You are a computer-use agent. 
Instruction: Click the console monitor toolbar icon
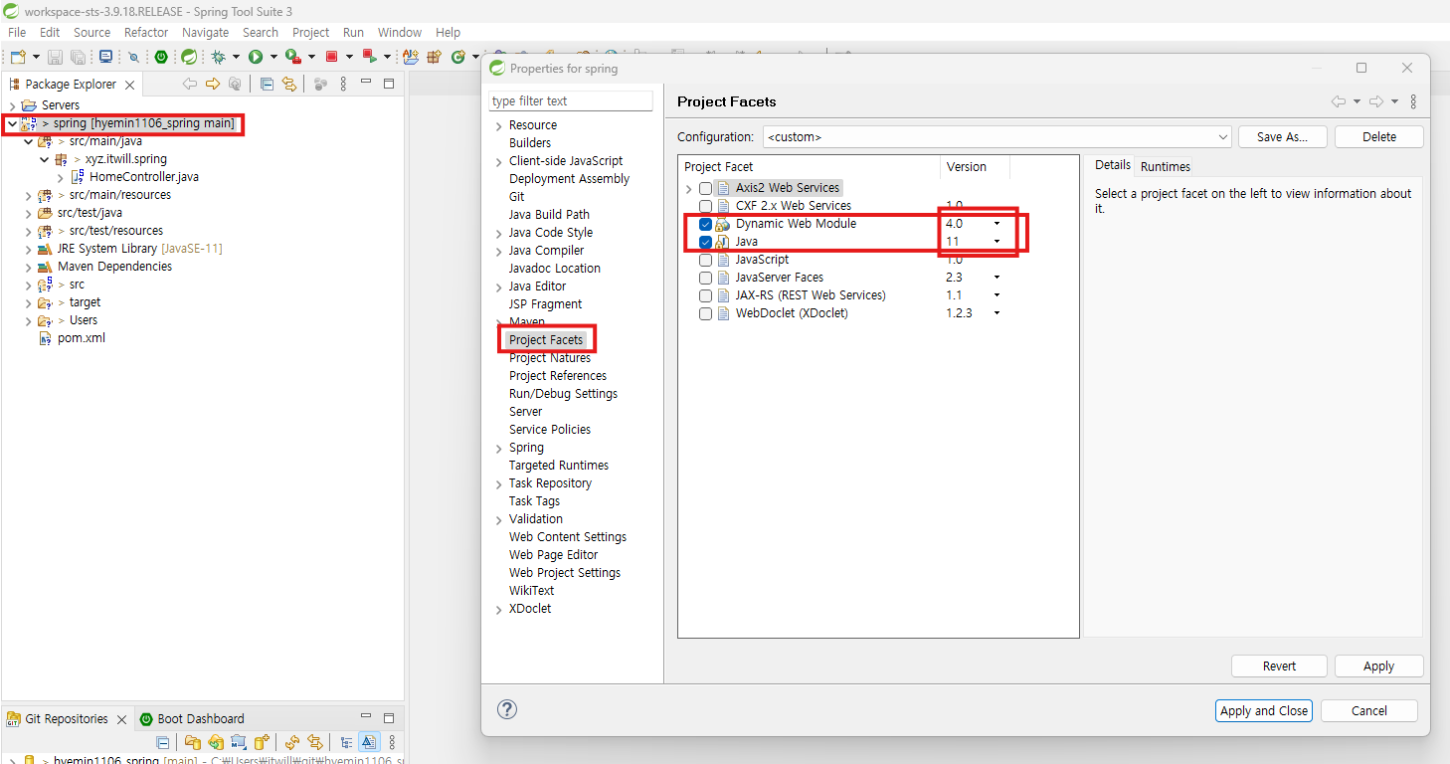pos(105,57)
